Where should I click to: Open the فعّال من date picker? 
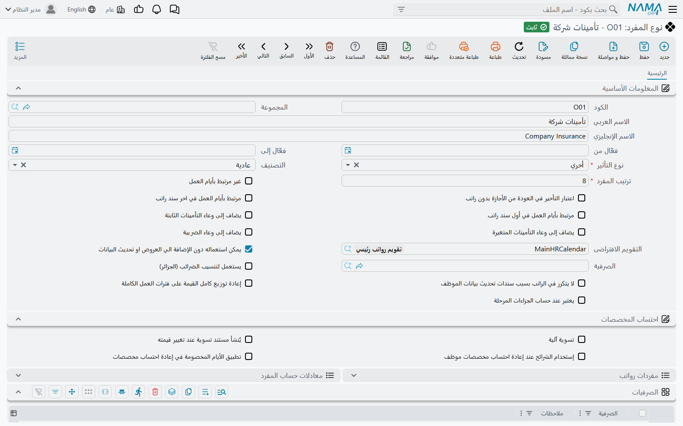pos(348,150)
